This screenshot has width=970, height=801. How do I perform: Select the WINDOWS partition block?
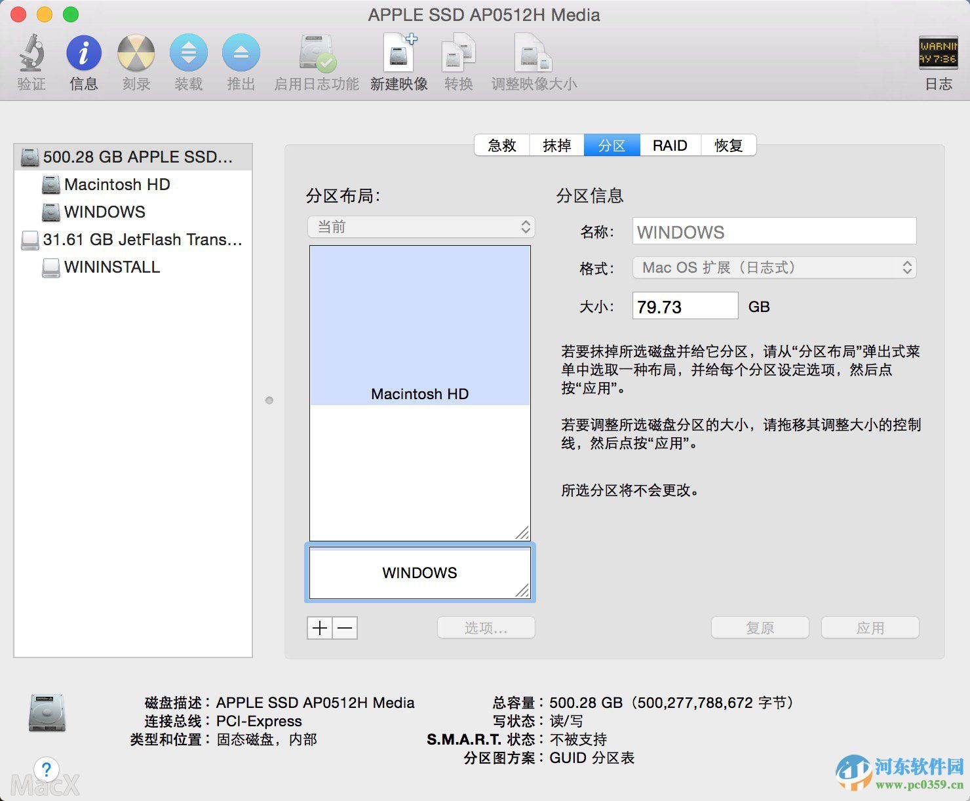point(419,572)
